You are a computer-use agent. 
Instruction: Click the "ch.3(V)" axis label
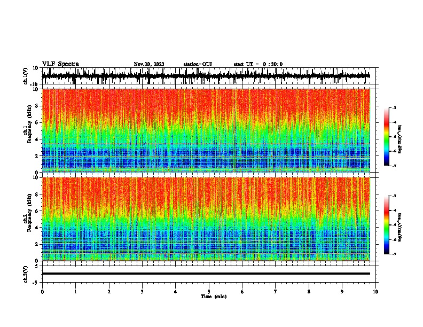[x=26, y=274]
